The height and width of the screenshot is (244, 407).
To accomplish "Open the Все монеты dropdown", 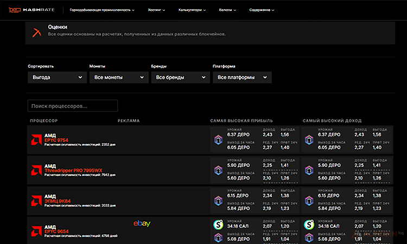I will point(119,78).
